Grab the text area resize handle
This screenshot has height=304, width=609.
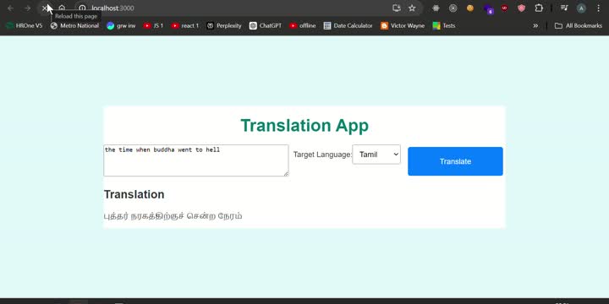pos(286,174)
